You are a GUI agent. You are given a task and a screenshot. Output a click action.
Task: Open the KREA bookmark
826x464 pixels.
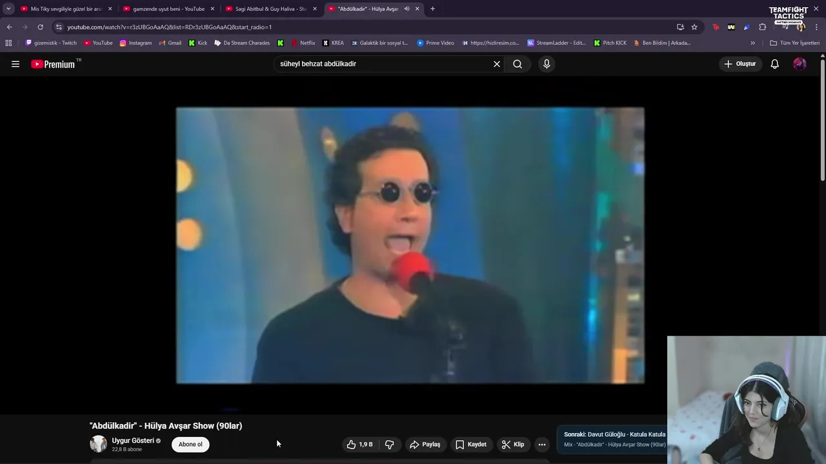click(333, 43)
